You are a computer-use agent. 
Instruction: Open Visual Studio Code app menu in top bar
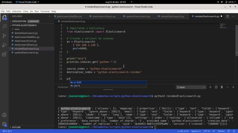click(27, 2)
